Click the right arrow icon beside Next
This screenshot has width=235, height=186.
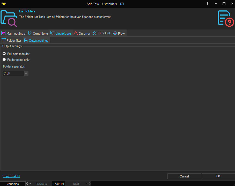(x=89, y=184)
